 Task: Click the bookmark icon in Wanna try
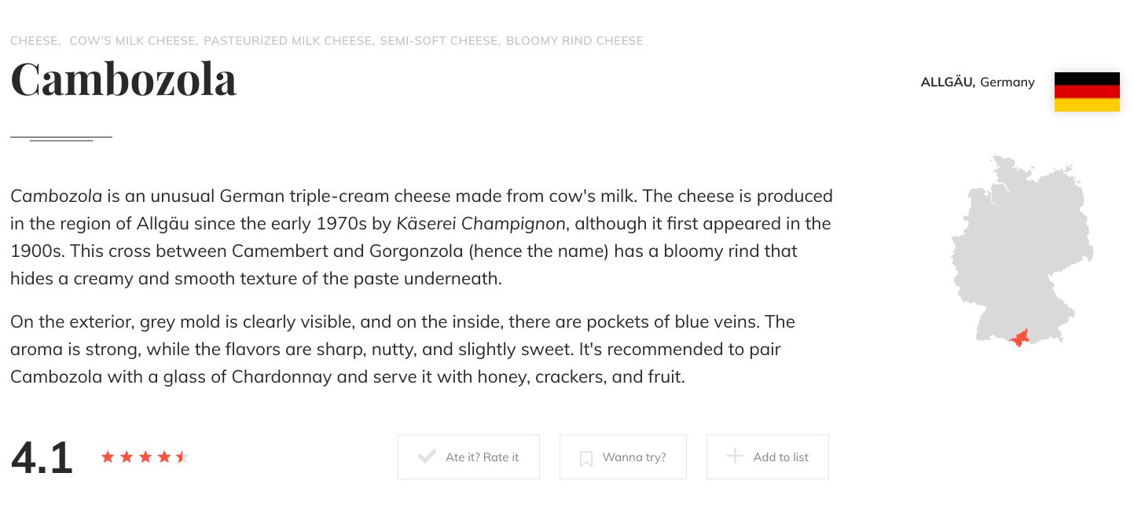click(x=585, y=458)
